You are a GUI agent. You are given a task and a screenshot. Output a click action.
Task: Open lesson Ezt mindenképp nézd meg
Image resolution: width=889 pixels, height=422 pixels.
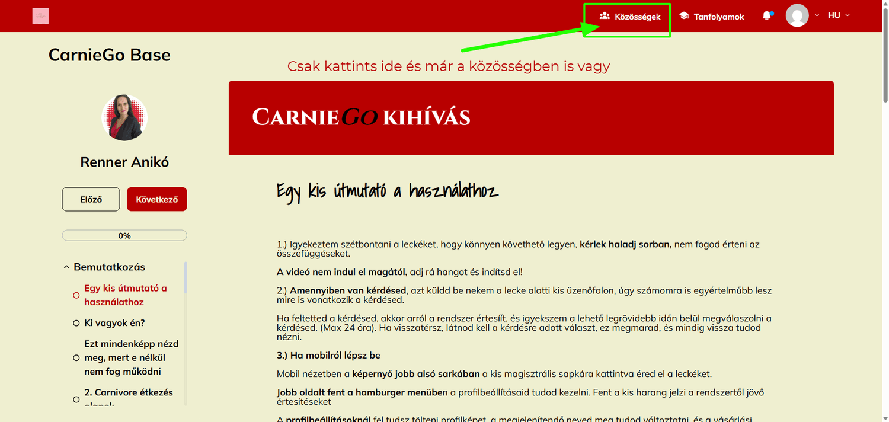point(132,357)
